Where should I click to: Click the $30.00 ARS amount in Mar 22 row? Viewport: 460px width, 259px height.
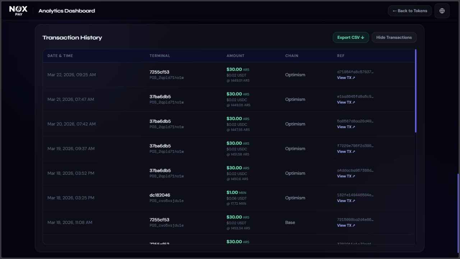(238, 69)
